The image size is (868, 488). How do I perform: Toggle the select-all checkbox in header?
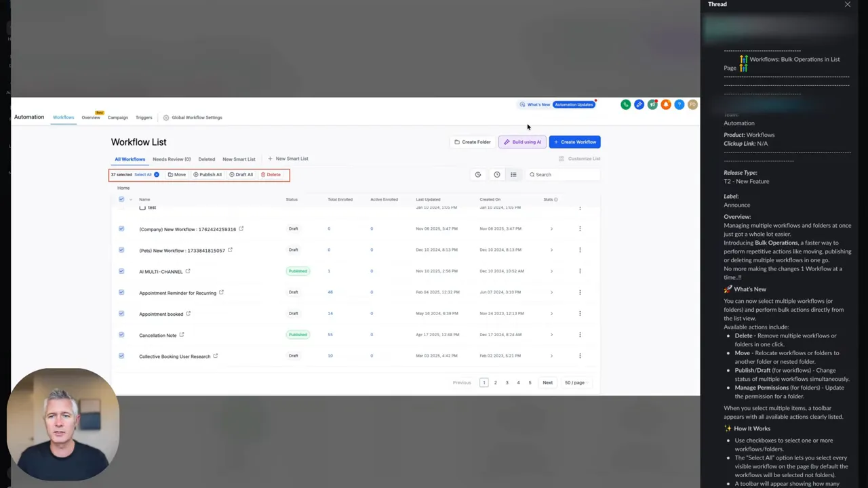coord(121,199)
